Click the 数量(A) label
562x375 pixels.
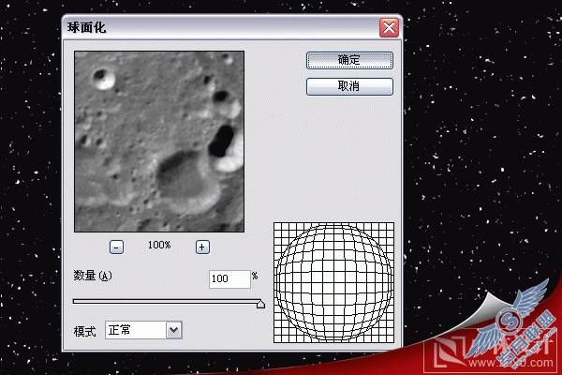pyautogui.click(x=93, y=276)
